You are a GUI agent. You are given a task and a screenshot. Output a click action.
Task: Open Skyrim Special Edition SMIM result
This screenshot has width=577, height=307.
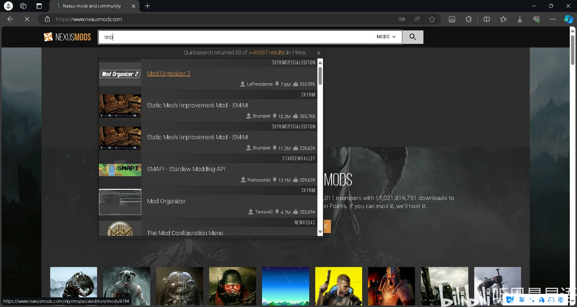[197, 137]
